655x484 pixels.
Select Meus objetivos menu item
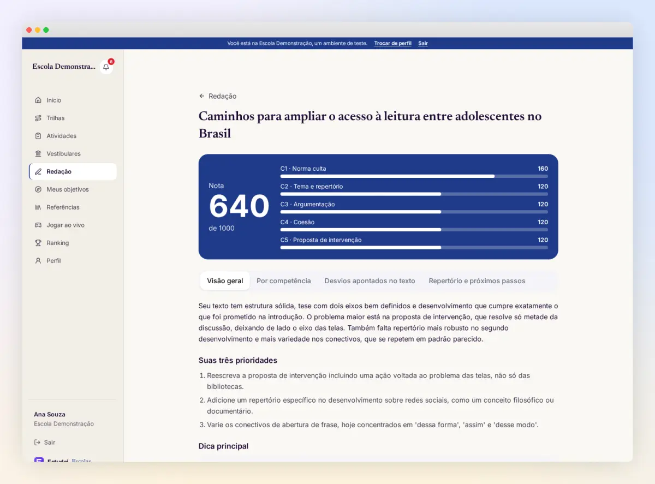pyautogui.click(x=73, y=189)
